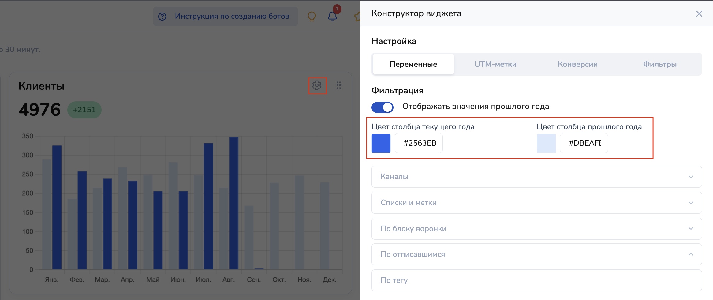
Task: Switch to the Конверсии tab
Action: click(x=577, y=64)
